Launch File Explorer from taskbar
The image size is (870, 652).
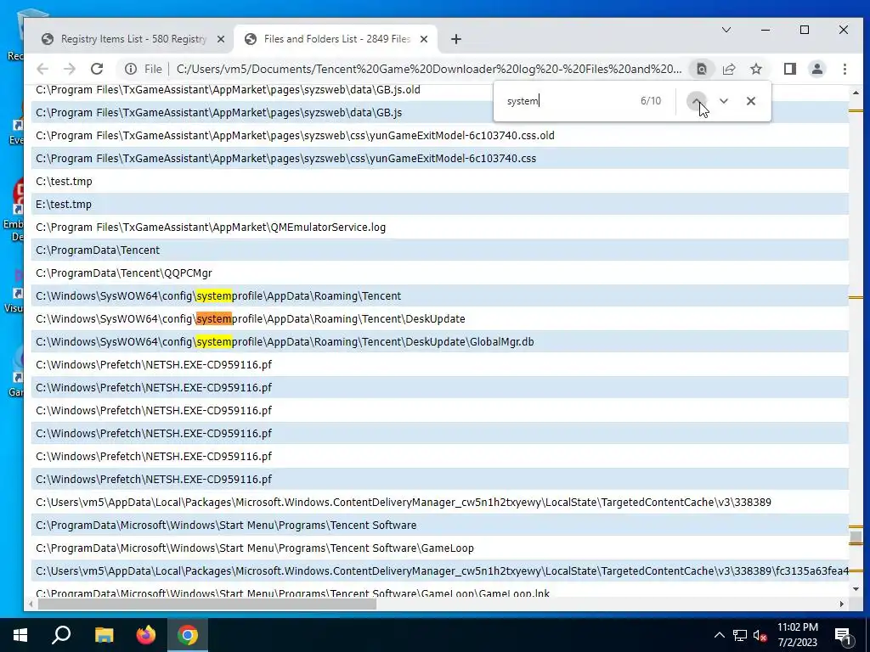104,635
